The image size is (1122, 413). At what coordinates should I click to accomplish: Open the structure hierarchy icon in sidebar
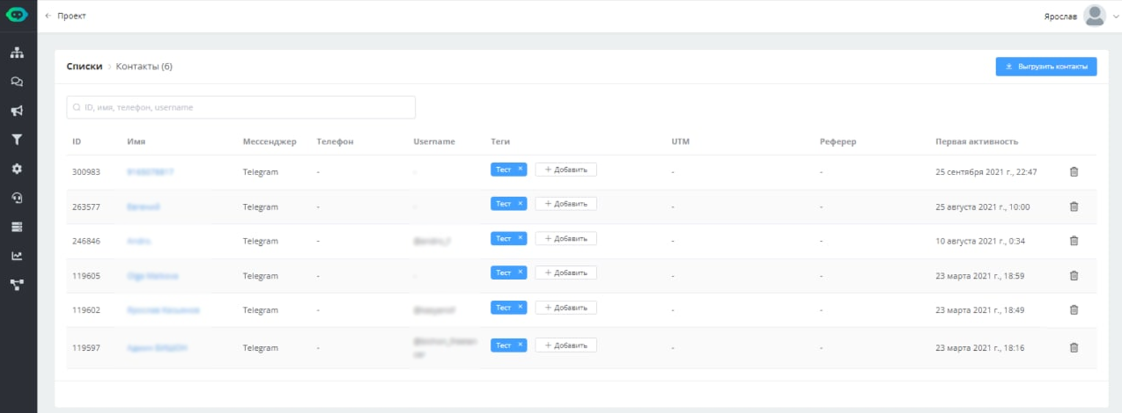click(17, 52)
